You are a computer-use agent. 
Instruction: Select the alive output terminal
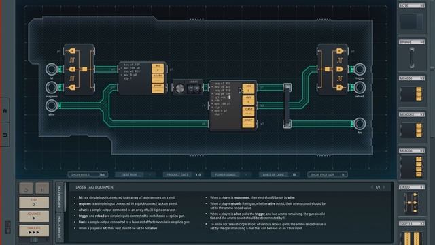[52, 105]
